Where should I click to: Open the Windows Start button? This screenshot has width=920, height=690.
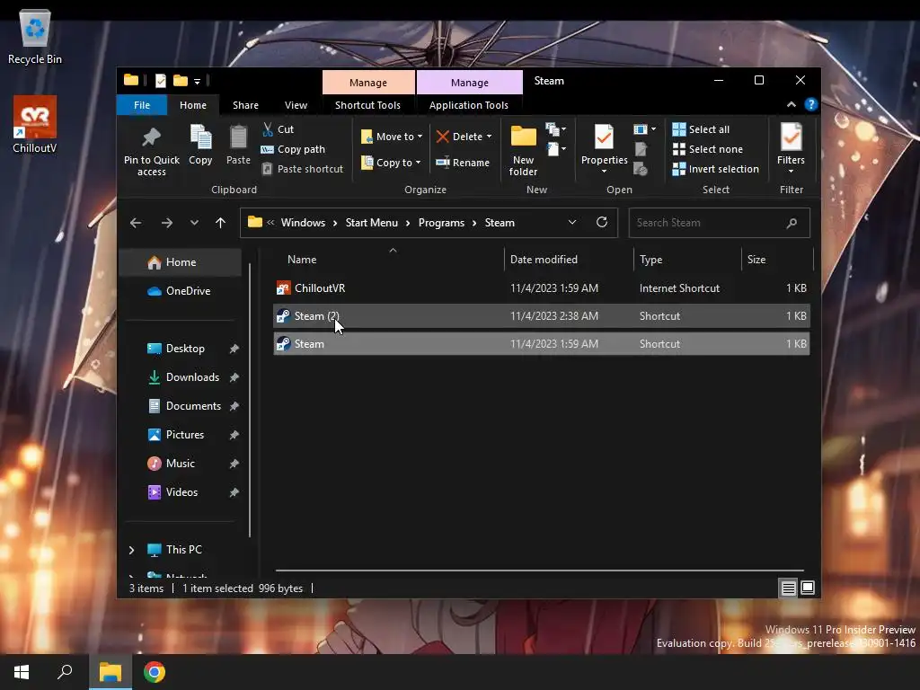[x=22, y=672]
